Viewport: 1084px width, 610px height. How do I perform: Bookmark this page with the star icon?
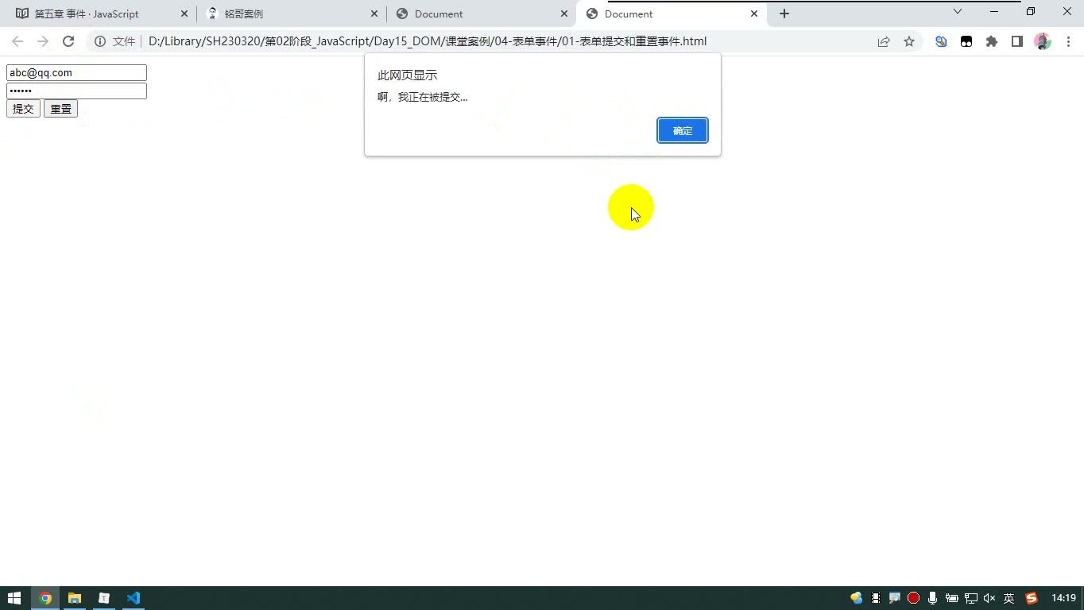click(x=909, y=41)
